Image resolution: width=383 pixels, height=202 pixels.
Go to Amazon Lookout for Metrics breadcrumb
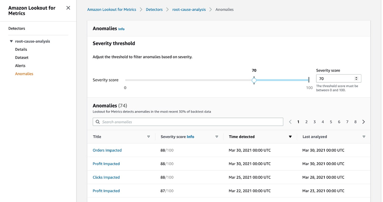click(x=112, y=9)
